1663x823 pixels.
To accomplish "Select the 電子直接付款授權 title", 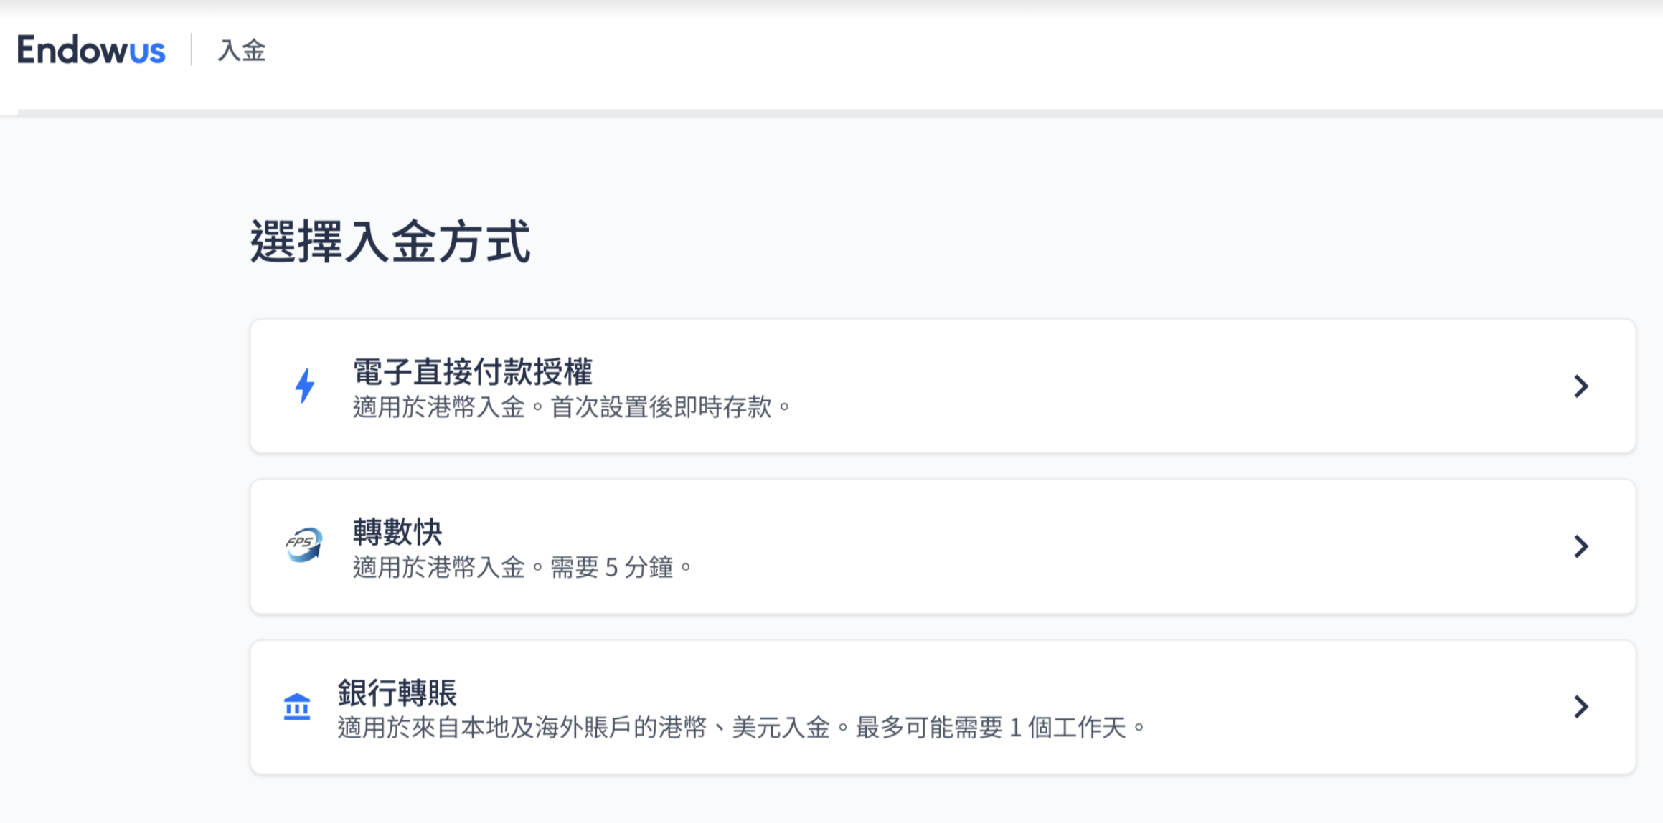I will coord(472,371).
